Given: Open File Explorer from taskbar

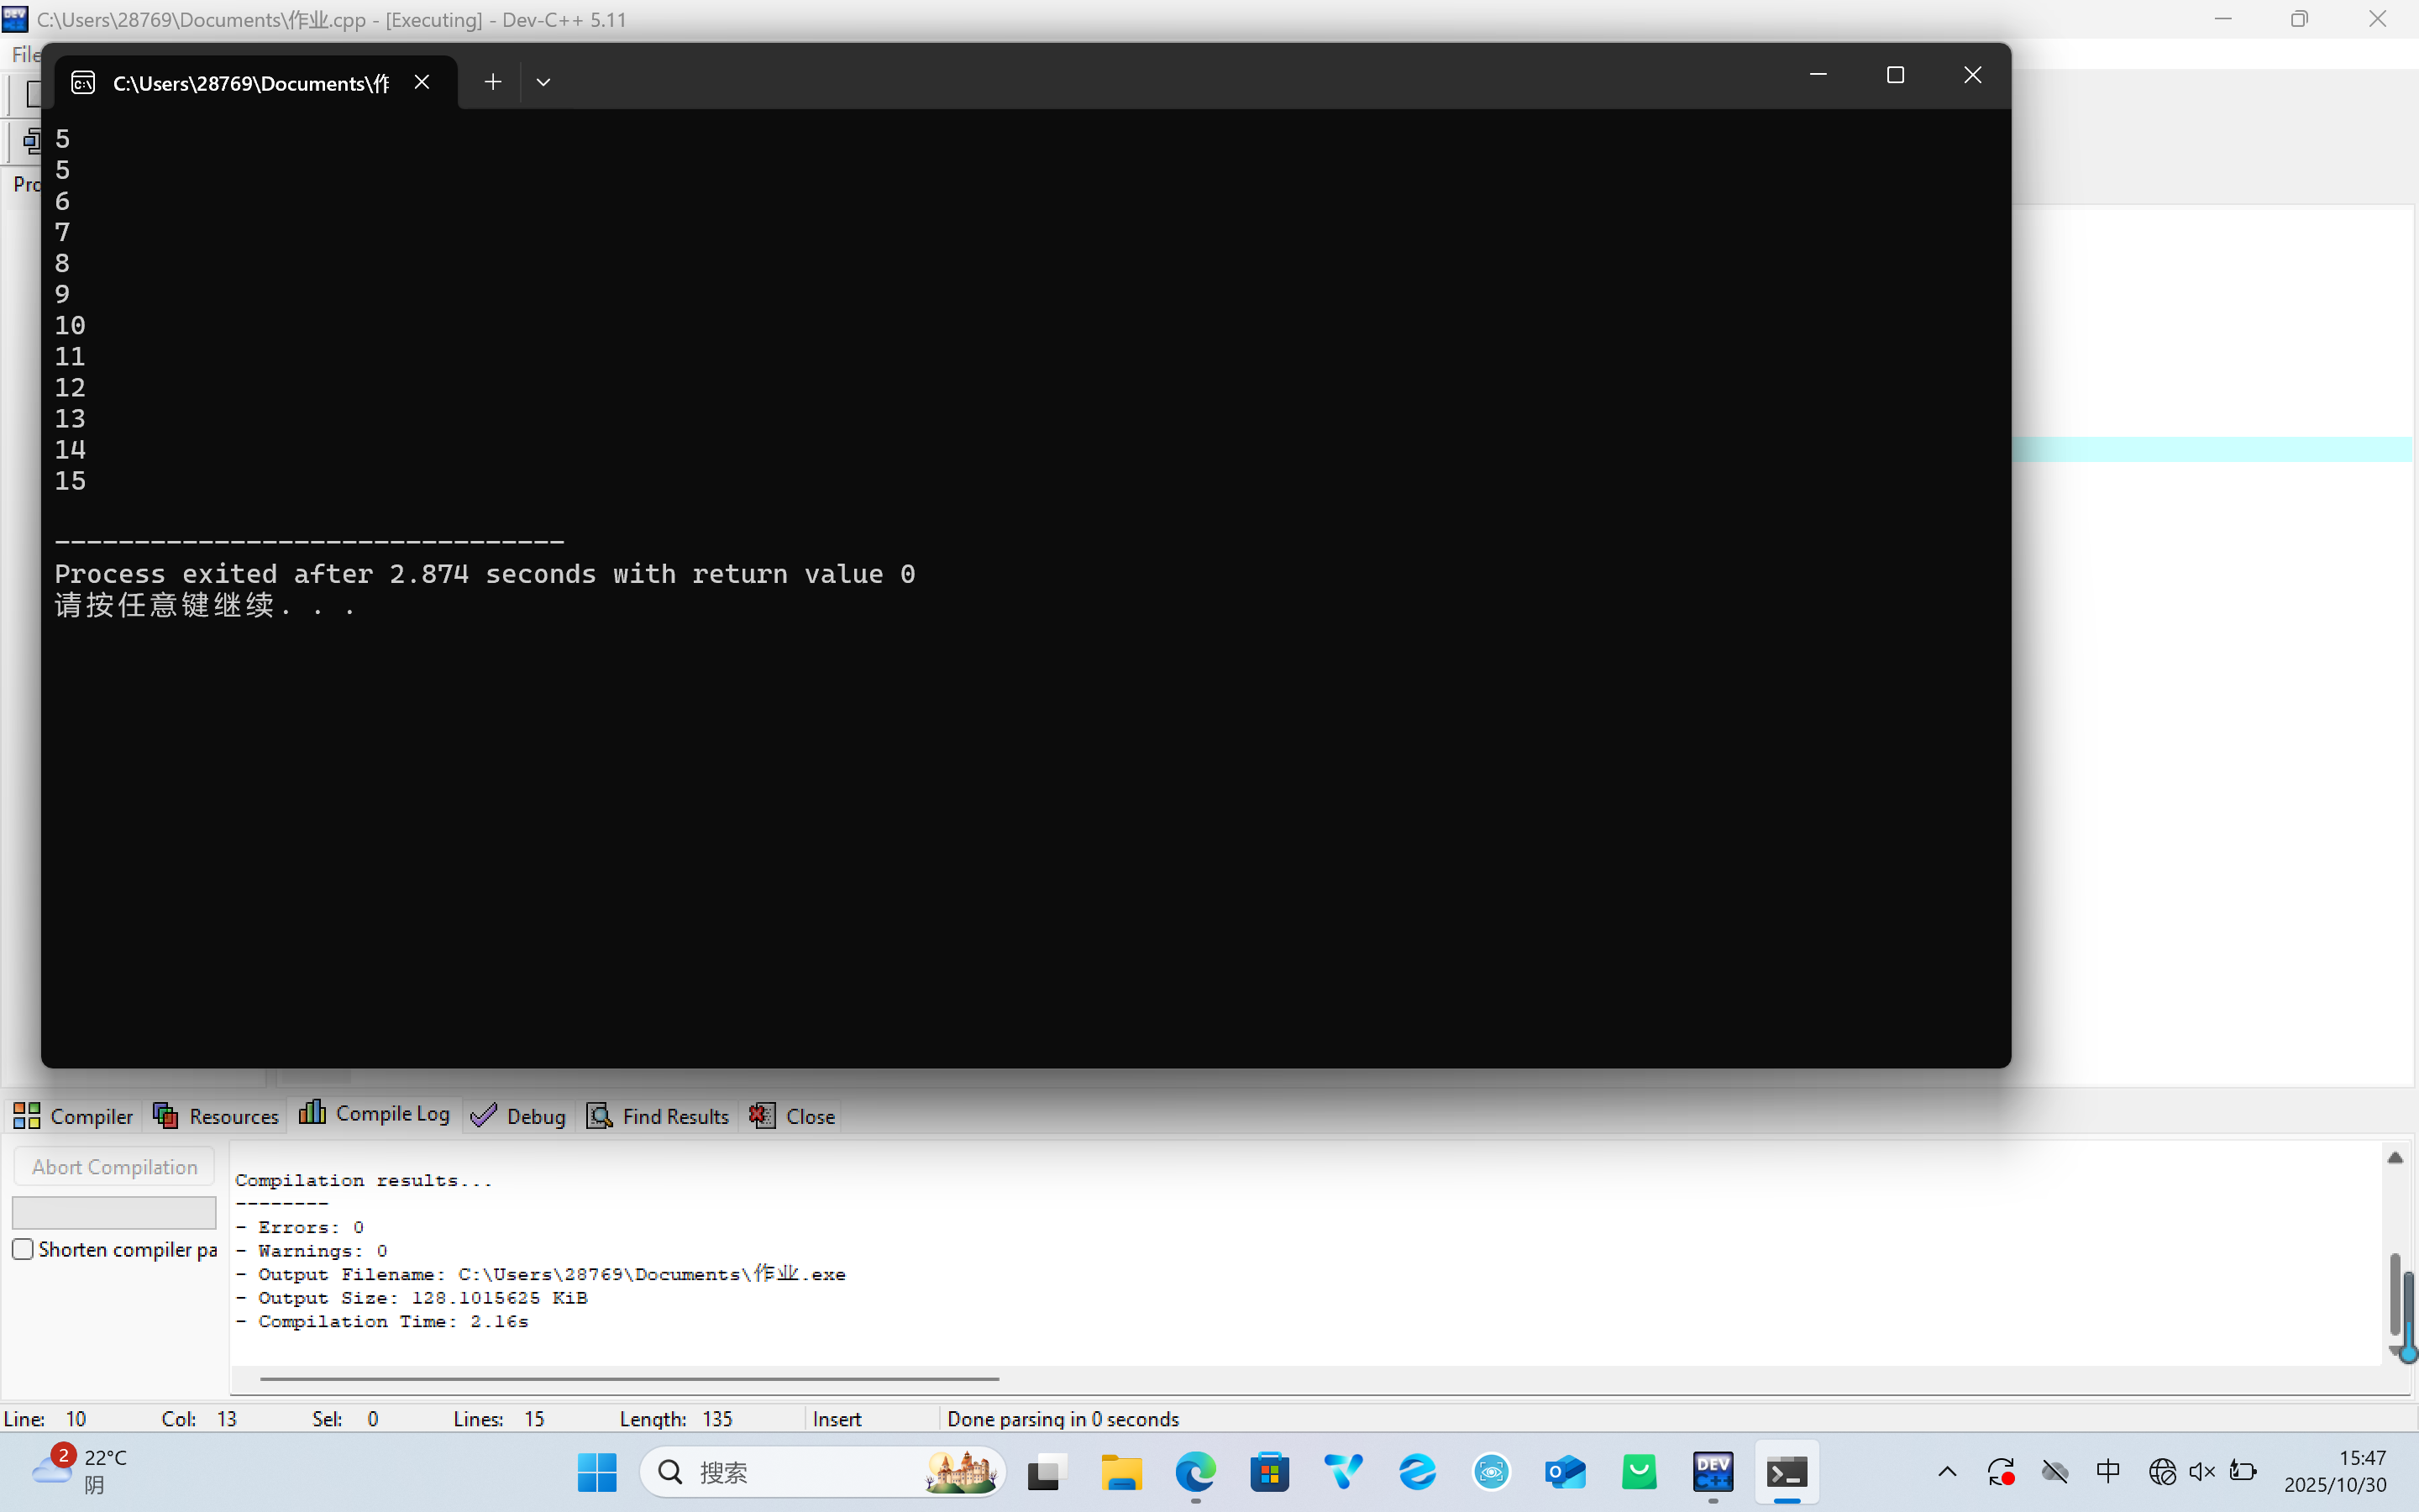Looking at the screenshot, I should [x=1121, y=1472].
